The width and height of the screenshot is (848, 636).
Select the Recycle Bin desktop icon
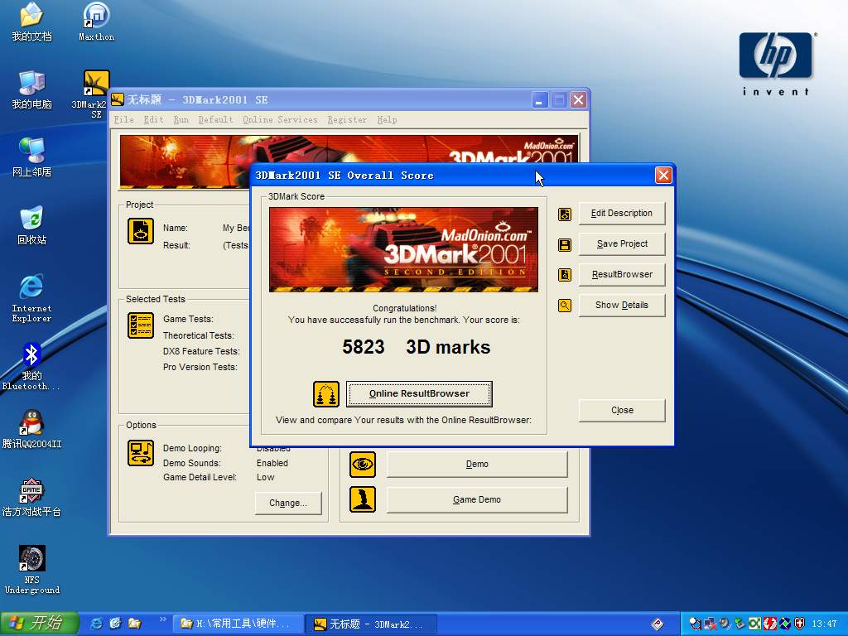[32, 225]
